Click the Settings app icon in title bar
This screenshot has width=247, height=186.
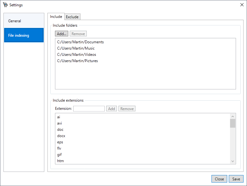[x=5, y=5]
